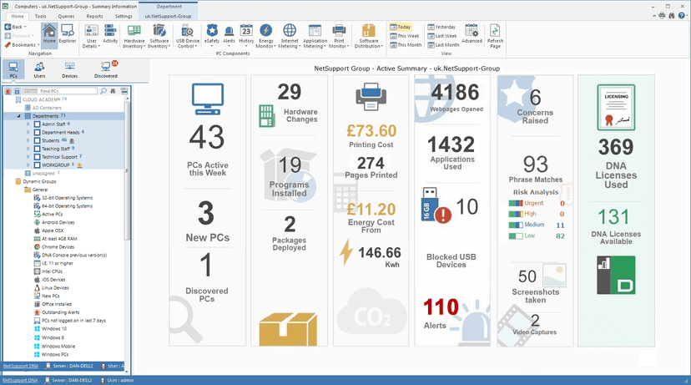Open Advanced date view options
This screenshot has width=691, height=385.
tap(472, 34)
